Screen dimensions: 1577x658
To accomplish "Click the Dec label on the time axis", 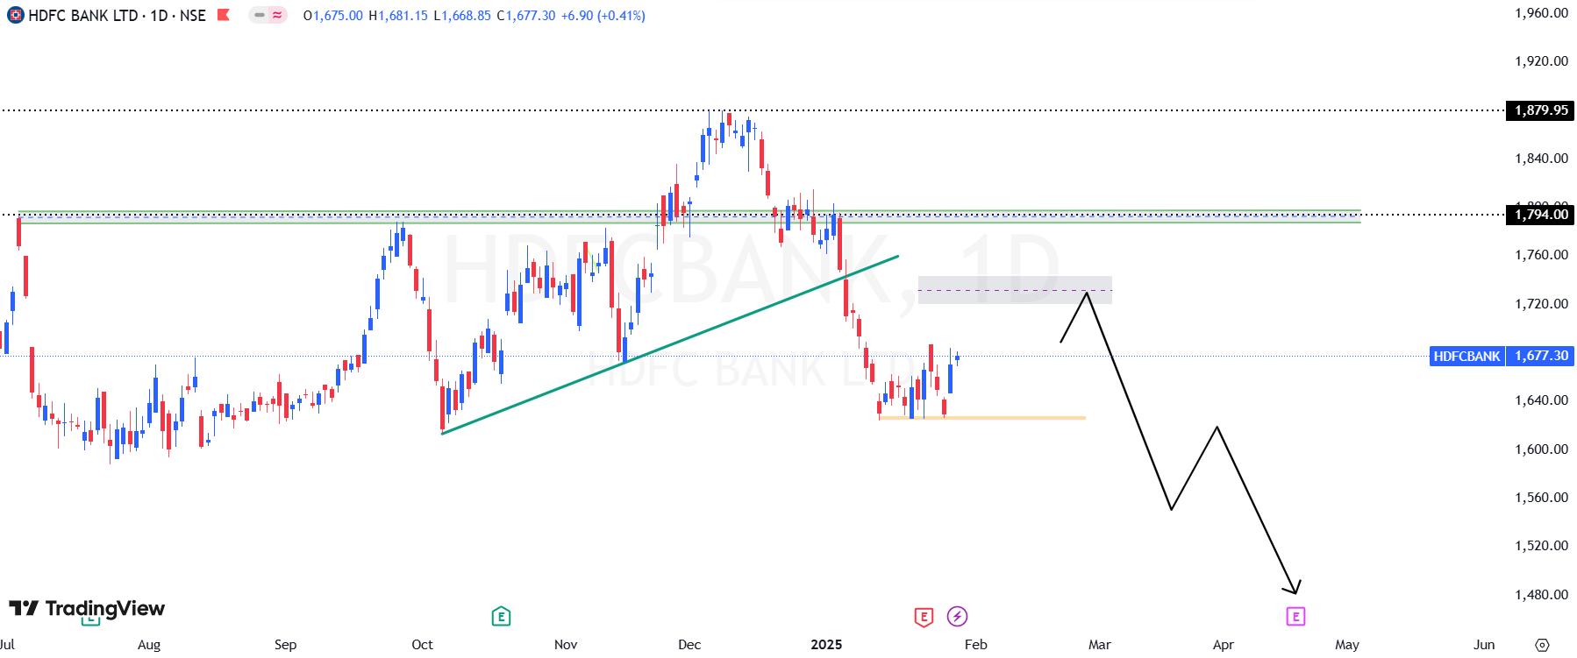I will tap(689, 645).
